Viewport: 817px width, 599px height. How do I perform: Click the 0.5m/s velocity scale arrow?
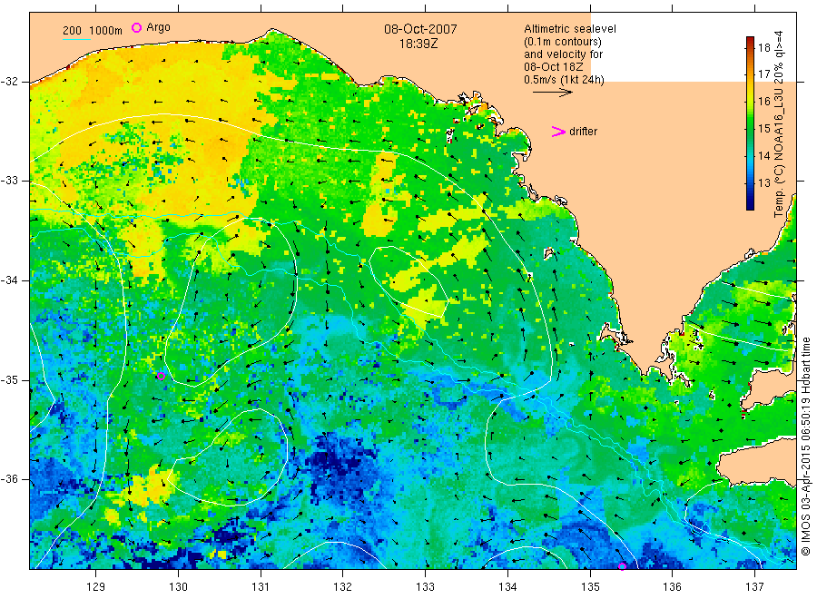point(552,93)
